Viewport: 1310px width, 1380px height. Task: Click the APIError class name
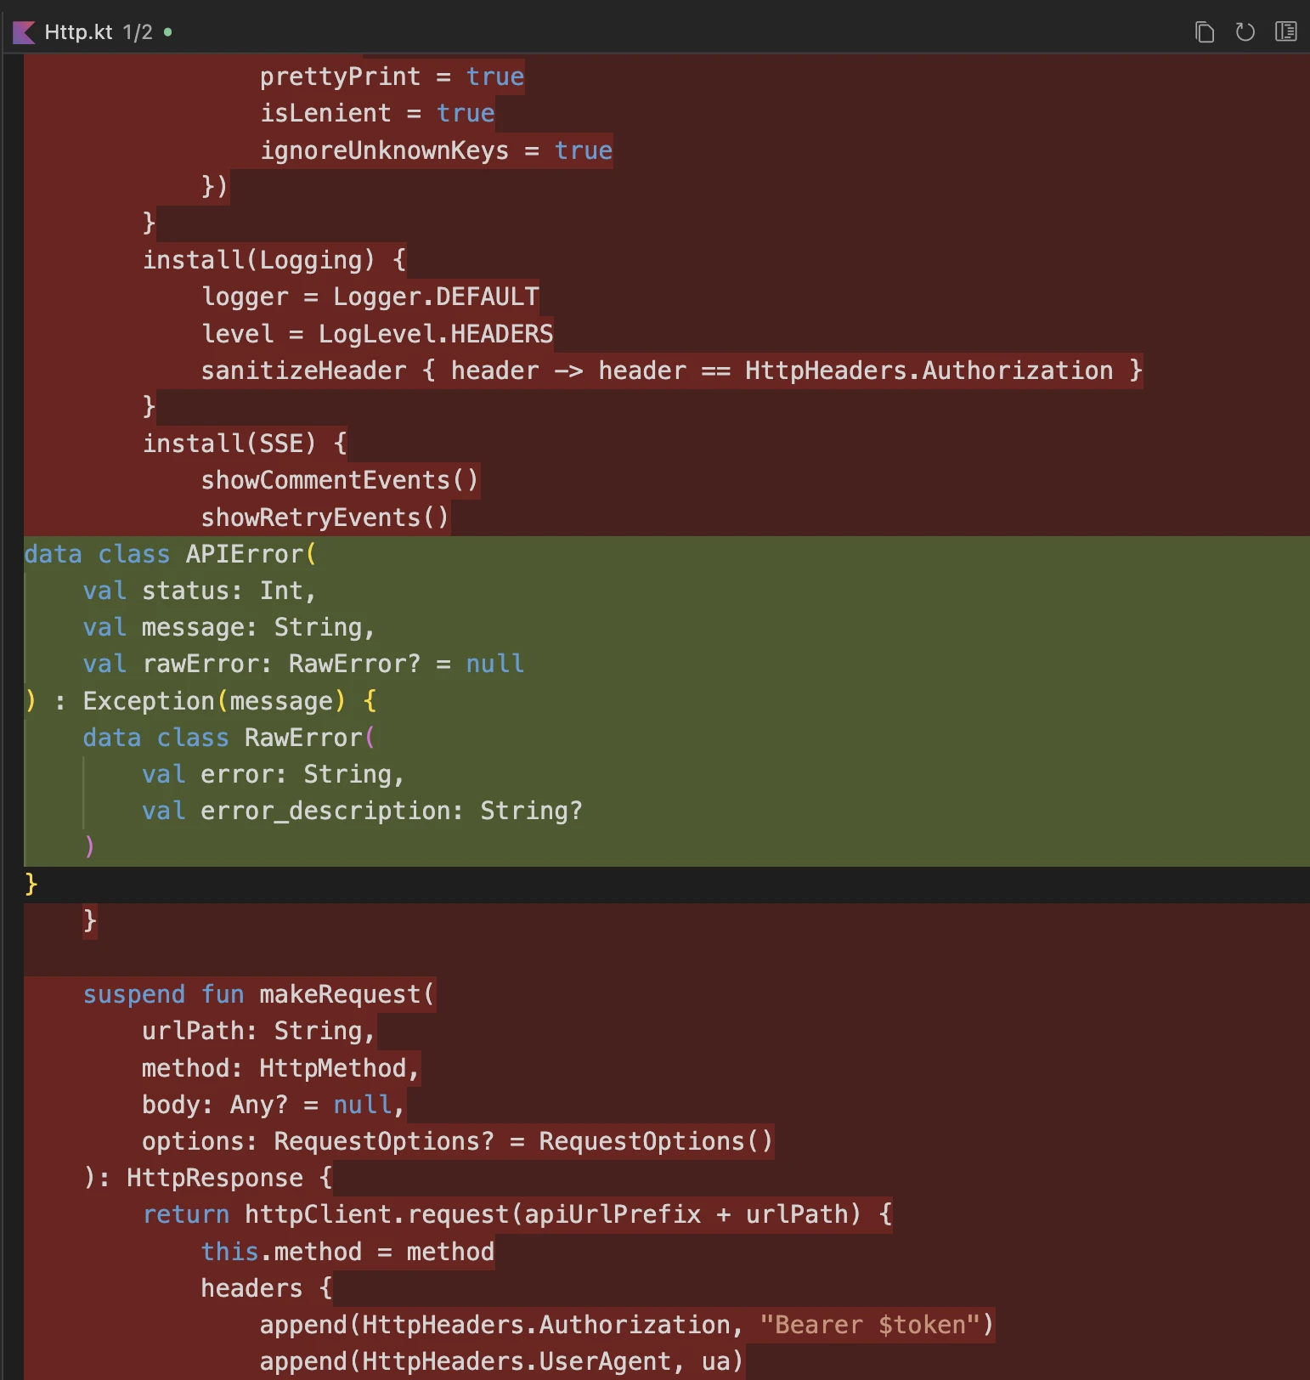(x=245, y=554)
